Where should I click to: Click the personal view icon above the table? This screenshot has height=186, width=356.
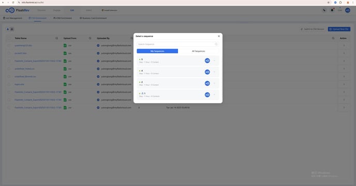click(8, 29)
